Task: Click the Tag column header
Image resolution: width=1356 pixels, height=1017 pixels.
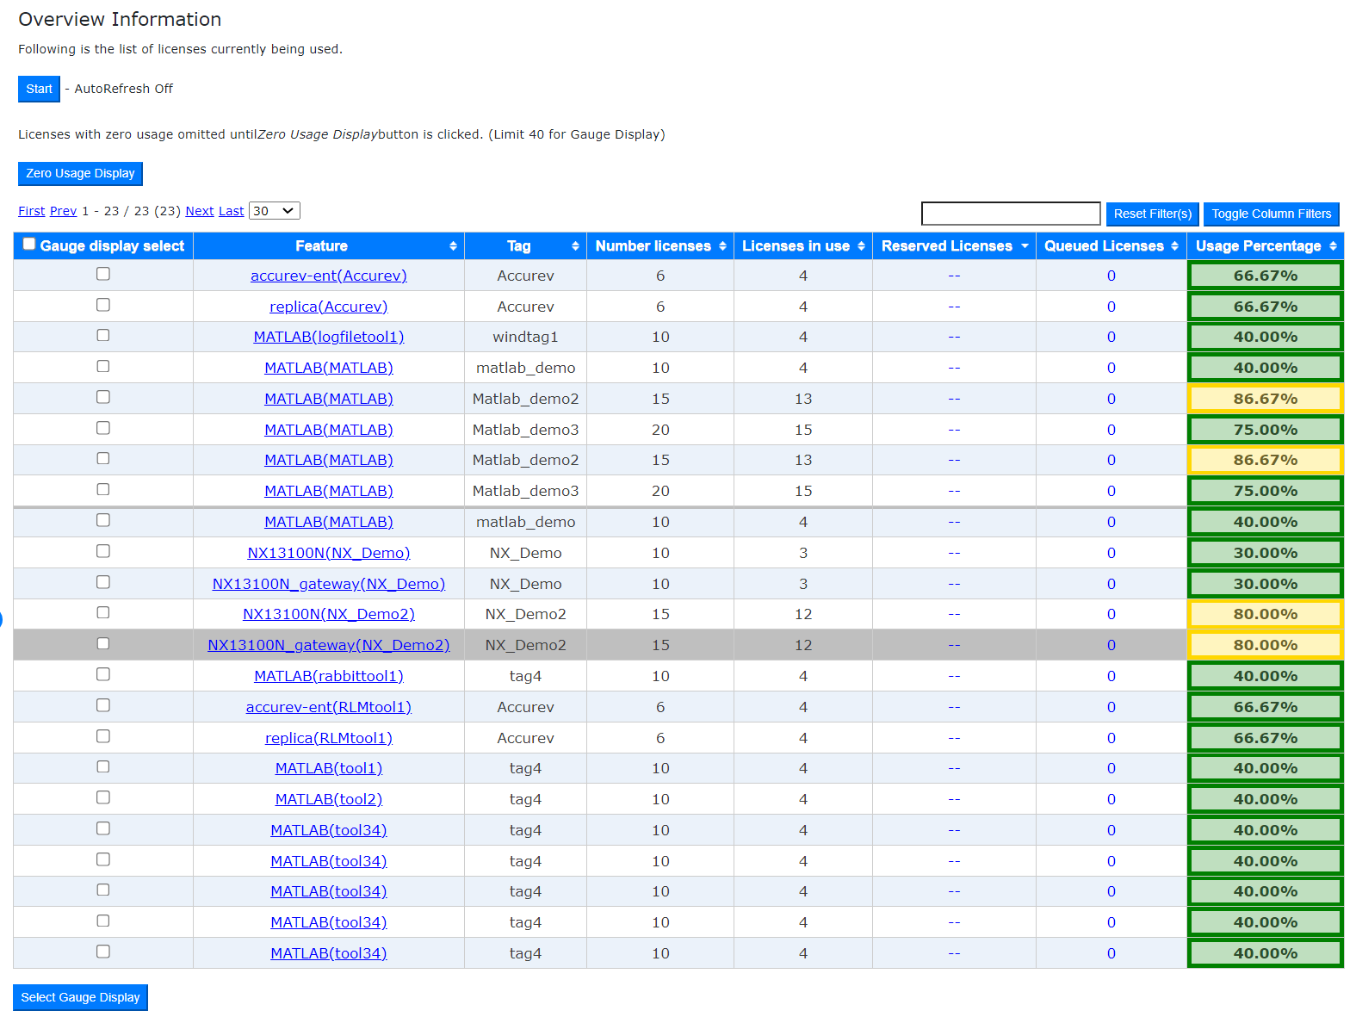Action: 525,246
